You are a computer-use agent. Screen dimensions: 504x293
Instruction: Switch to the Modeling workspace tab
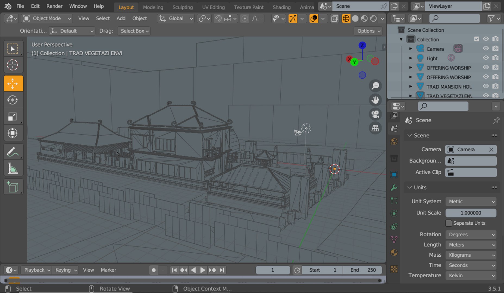[x=153, y=7]
